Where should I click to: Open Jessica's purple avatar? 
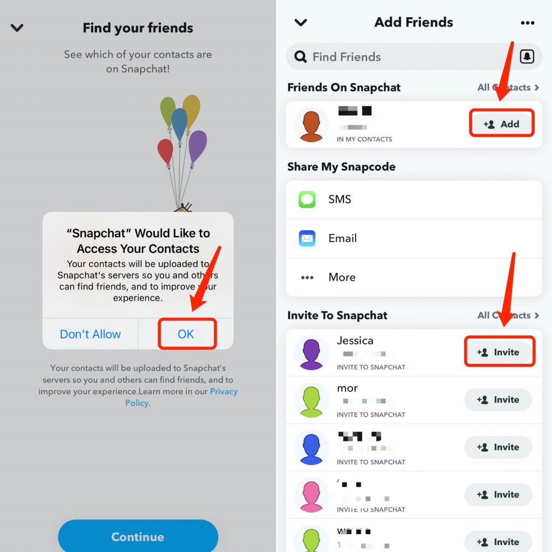click(311, 354)
